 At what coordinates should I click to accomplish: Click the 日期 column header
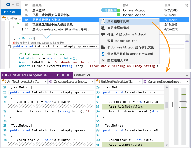pyautogui.click(x=168, y=5)
